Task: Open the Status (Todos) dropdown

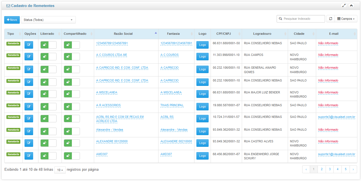Action: (x=48, y=20)
